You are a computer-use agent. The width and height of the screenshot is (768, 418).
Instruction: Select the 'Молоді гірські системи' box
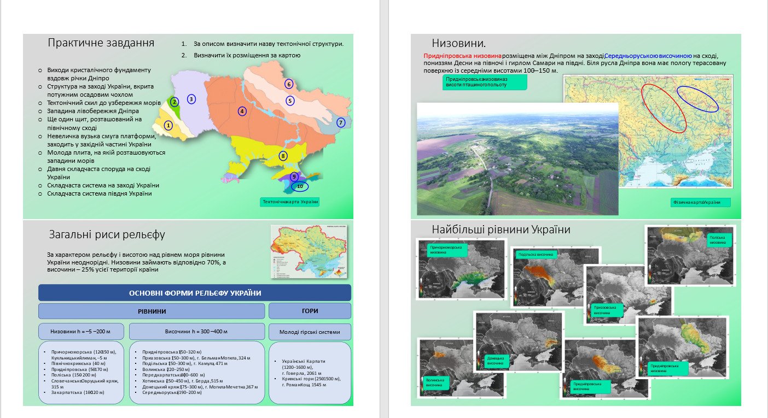pos(310,332)
